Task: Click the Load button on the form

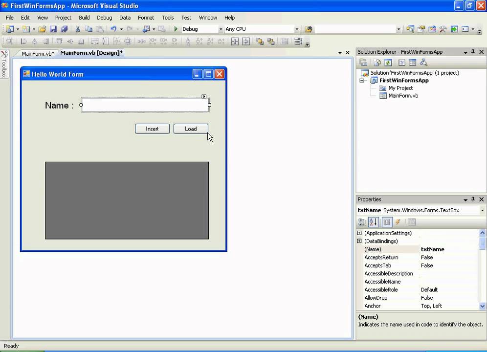Action: [191, 129]
